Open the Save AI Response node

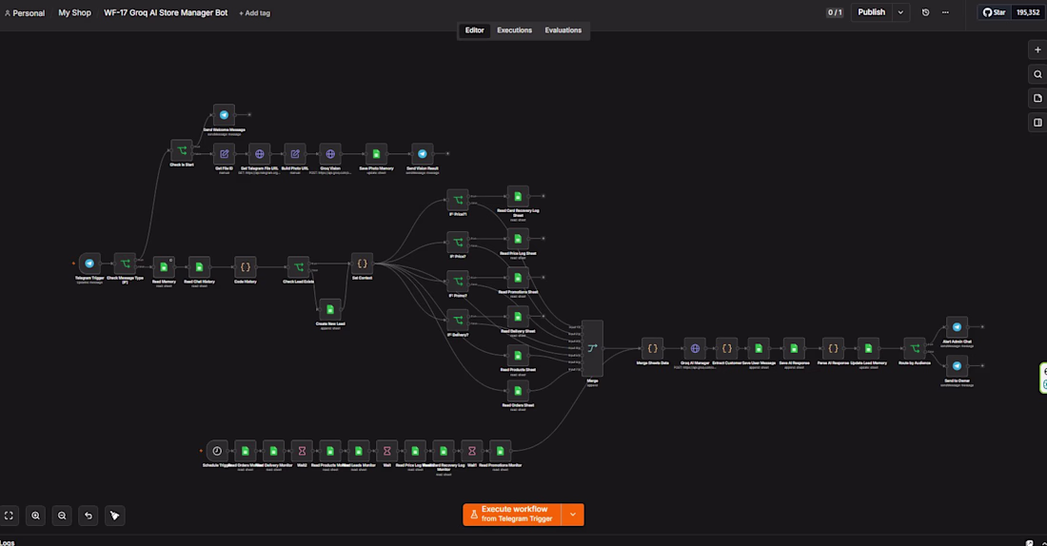(x=794, y=348)
